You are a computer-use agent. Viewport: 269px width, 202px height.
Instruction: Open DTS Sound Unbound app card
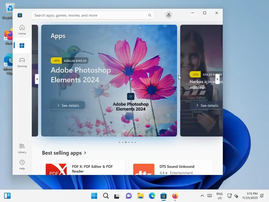click(171, 168)
